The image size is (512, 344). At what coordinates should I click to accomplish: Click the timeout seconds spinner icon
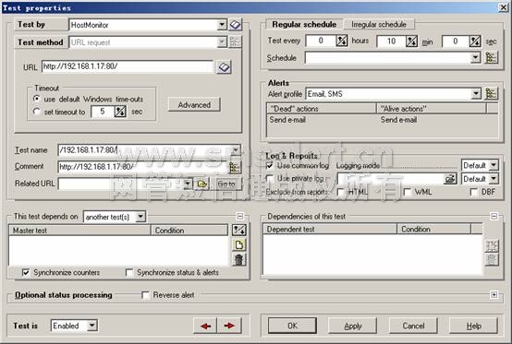(x=120, y=112)
